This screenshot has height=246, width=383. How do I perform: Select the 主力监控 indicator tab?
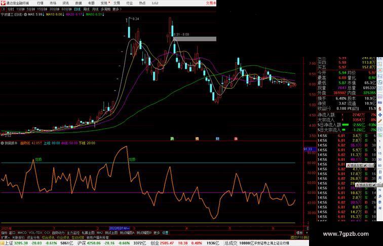[73, 233]
